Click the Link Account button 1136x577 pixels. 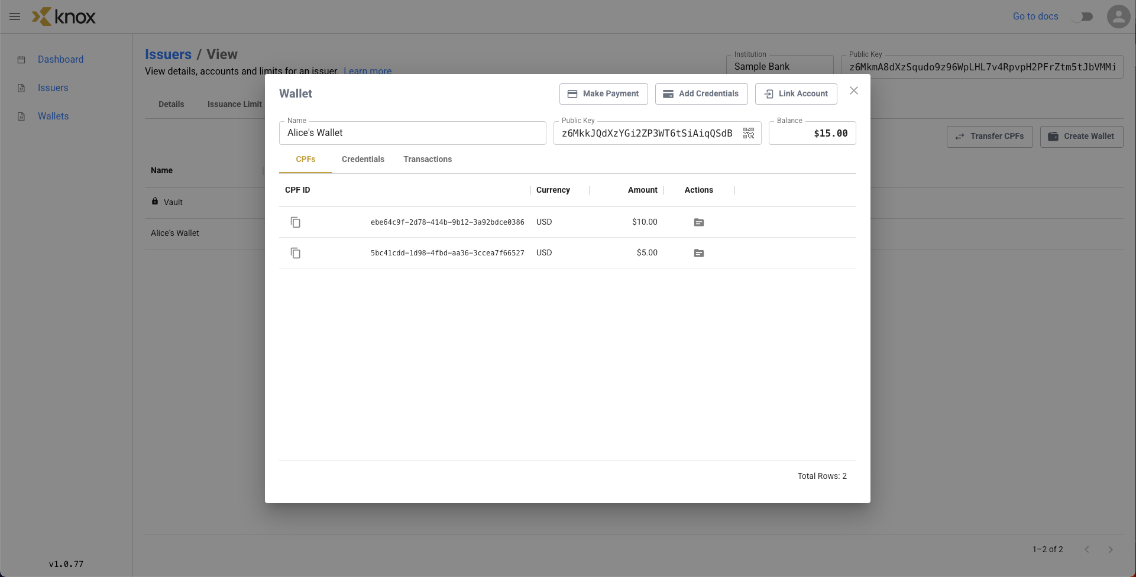point(796,94)
